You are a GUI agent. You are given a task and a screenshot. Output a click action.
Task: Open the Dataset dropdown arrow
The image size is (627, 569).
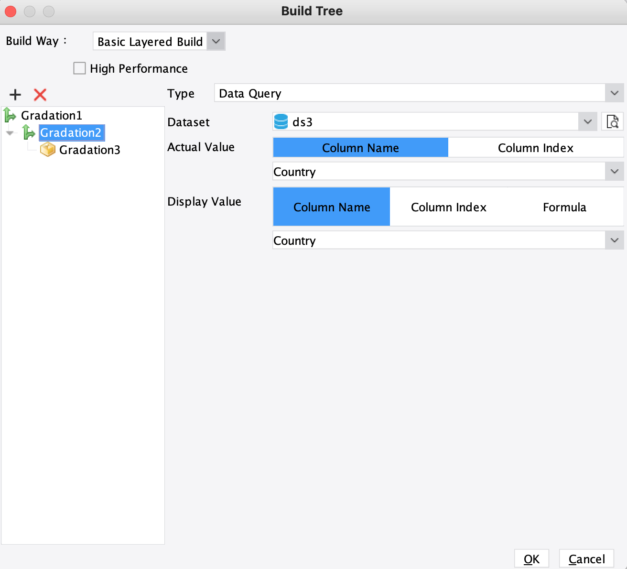coord(587,121)
